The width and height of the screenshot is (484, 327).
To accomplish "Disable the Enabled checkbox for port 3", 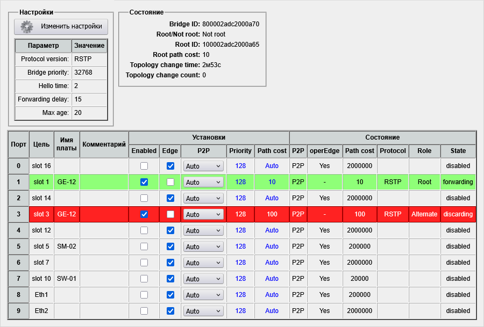I will tap(144, 214).
